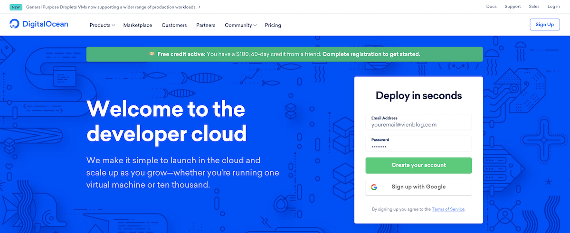570x233 pixels.
Task: Click the "Deploy in seconds" heading
Action: pyautogui.click(x=418, y=95)
